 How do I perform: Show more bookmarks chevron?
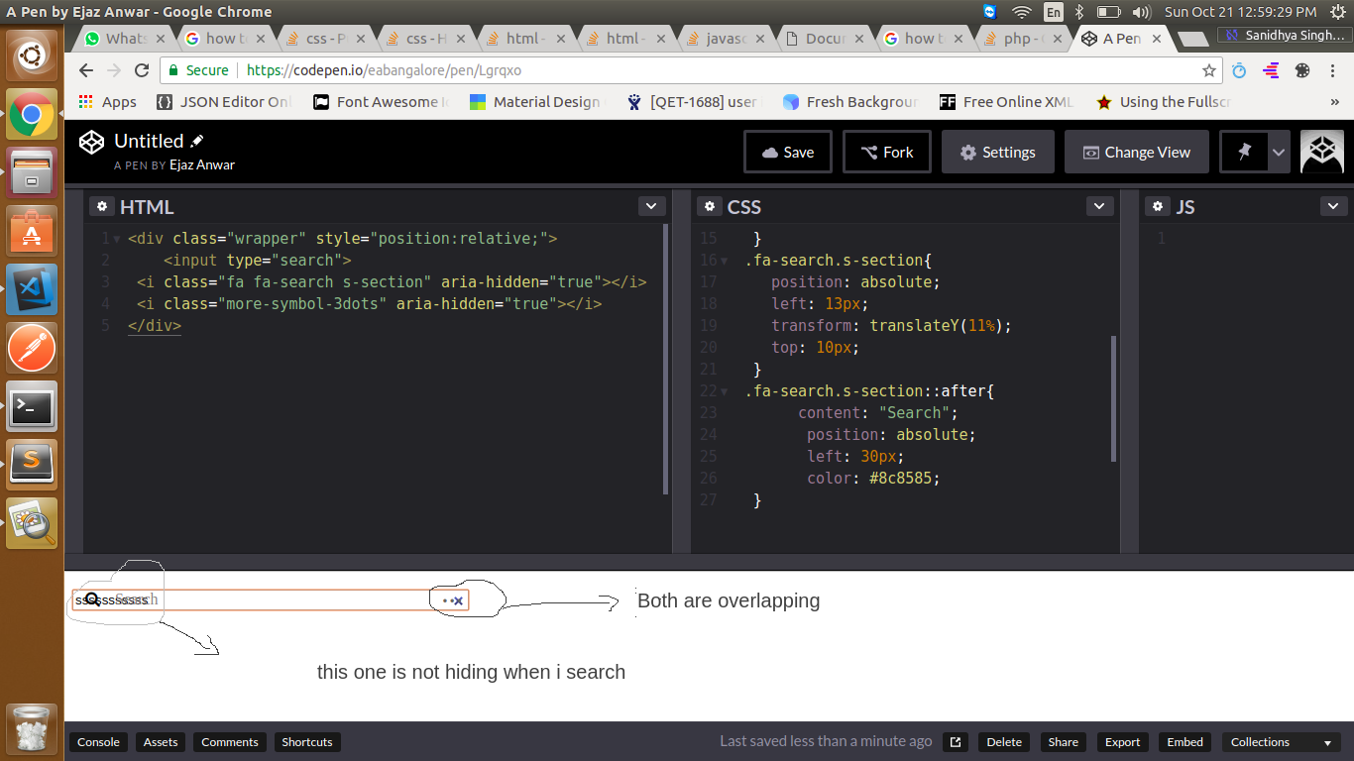coord(1335,102)
